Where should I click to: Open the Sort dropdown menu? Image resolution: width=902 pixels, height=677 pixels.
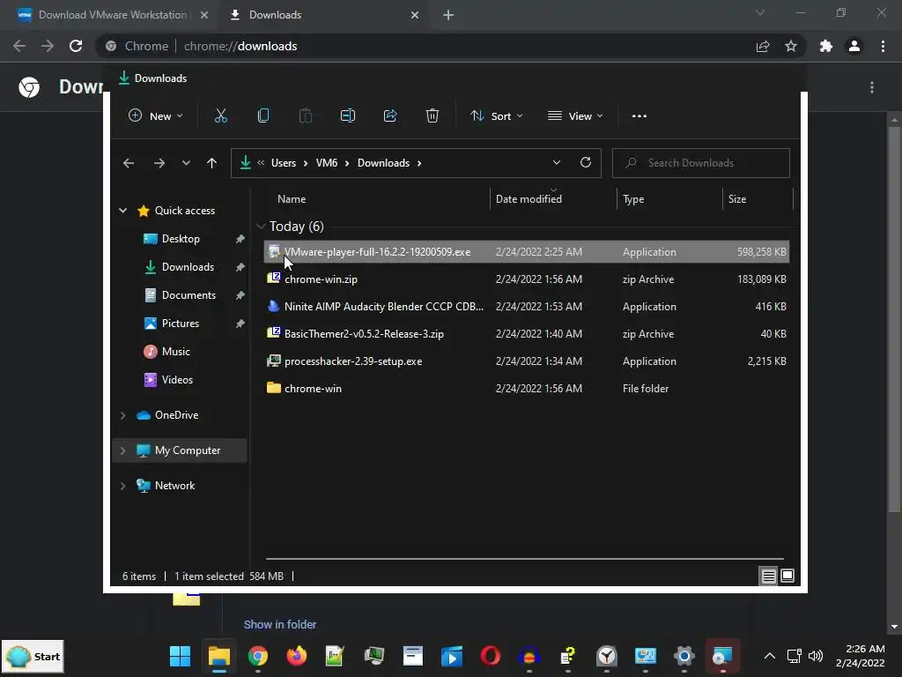point(496,115)
